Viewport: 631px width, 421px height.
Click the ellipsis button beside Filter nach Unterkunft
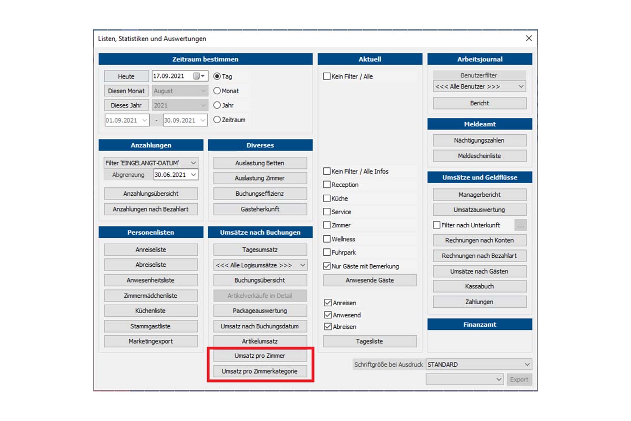coord(520,225)
